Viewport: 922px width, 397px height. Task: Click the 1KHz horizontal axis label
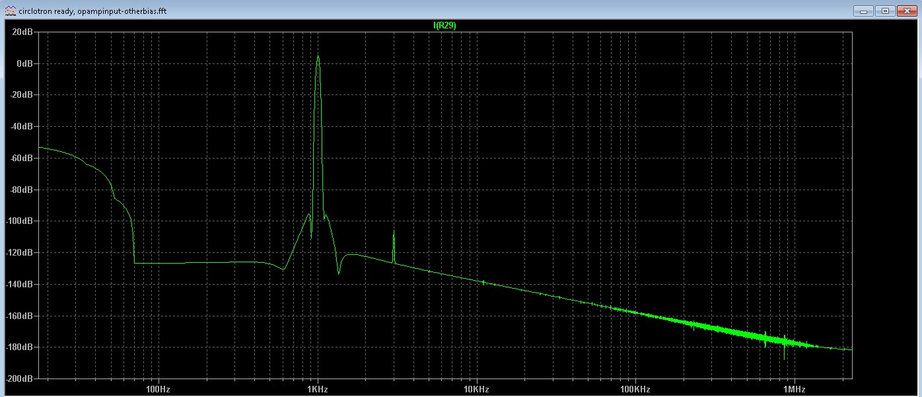(x=318, y=390)
